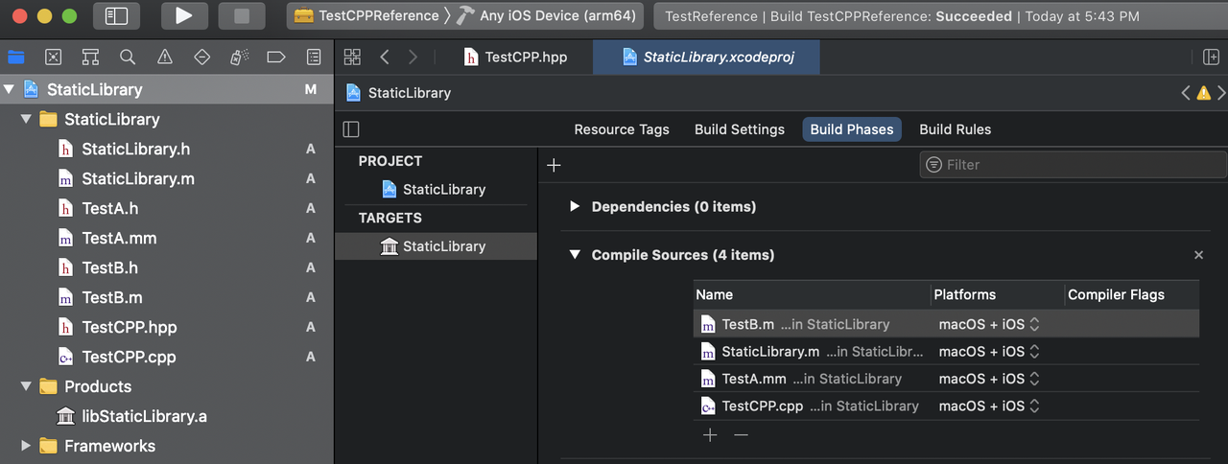Go to previous issue with left chevron
The height and width of the screenshot is (464, 1228).
pos(1186,93)
